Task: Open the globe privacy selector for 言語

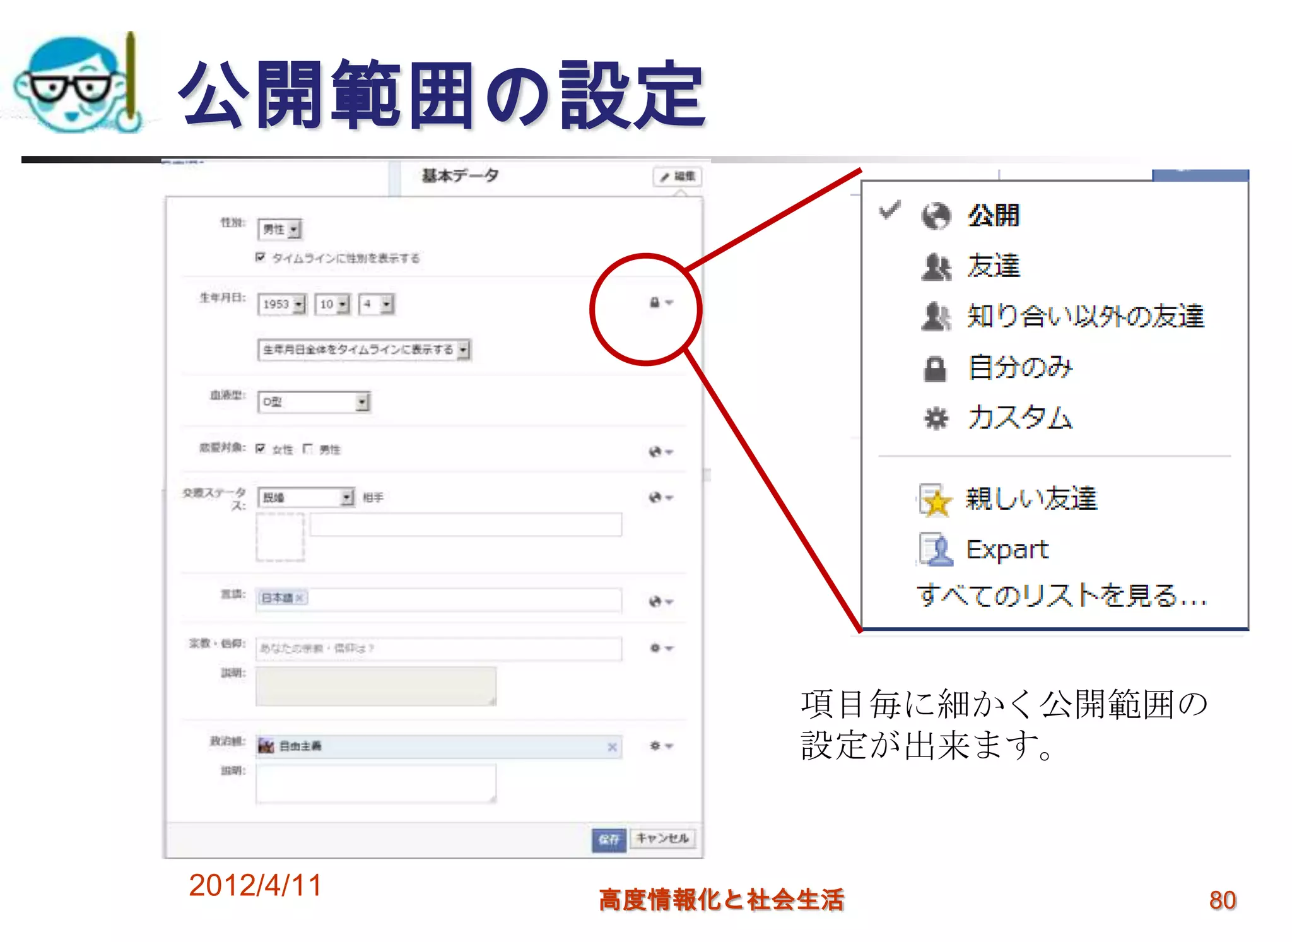Action: tap(661, 602)
